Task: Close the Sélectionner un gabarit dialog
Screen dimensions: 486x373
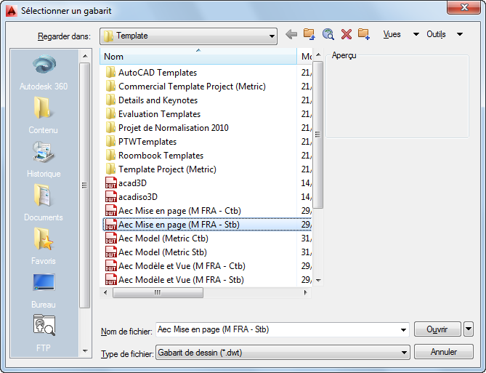Action: (x=463, y=7)
